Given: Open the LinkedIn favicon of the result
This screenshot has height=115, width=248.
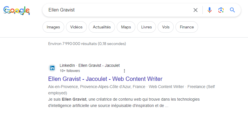Looking at the screenshot, I should point(52,68).
